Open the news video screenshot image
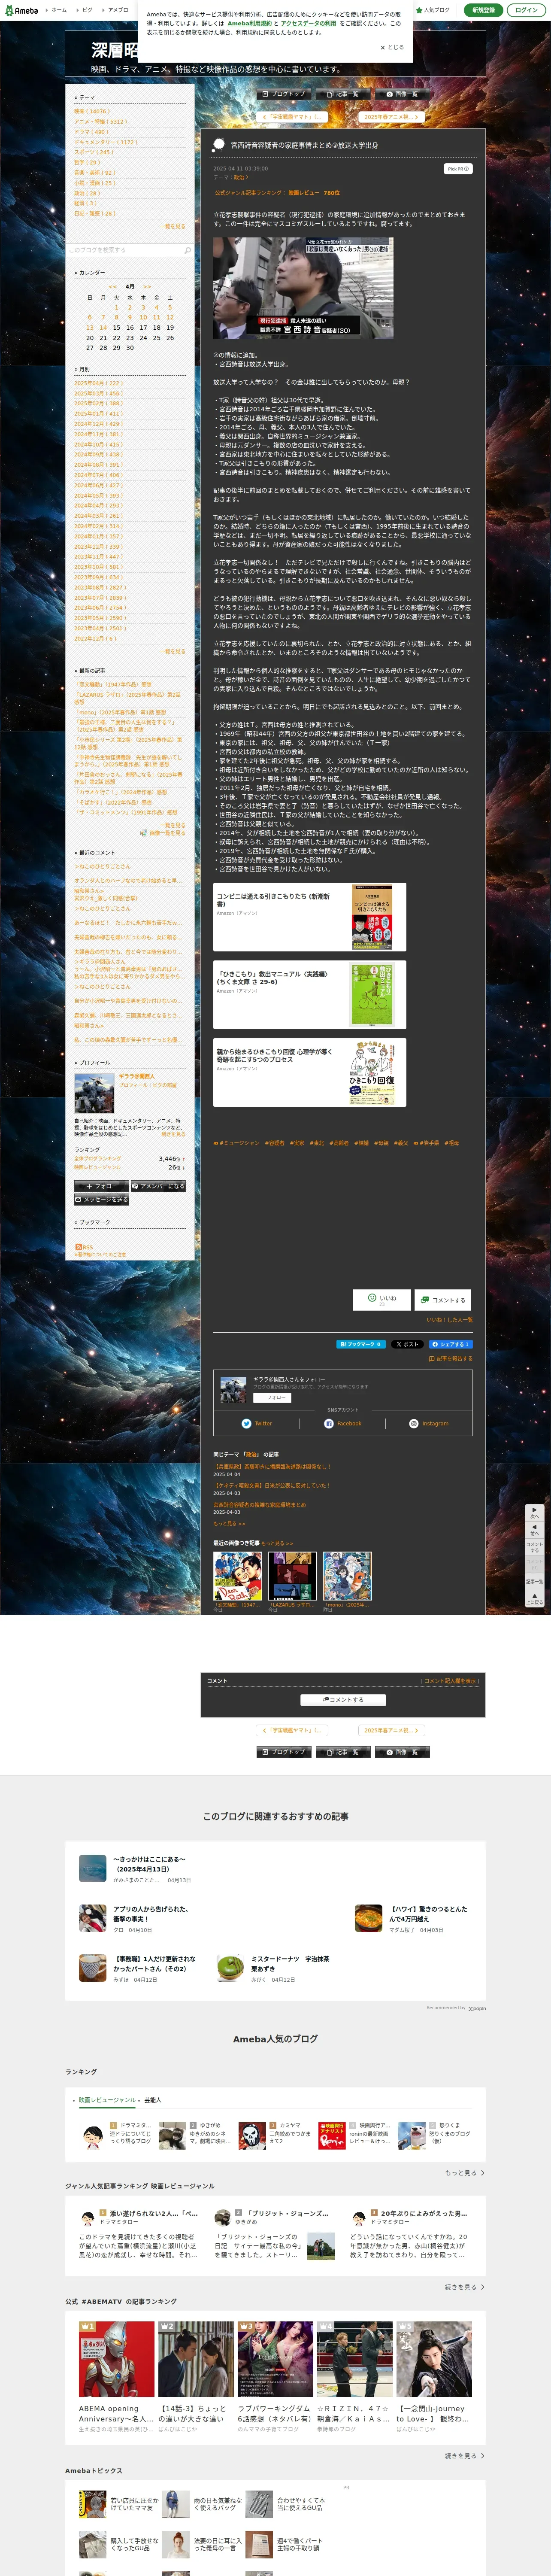This screenshot has height=2576, width=551. coord(303,288)
